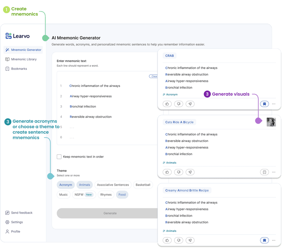The height and width of the screenshot is (250, 282).
Task: Toggle the Animals theme chip
Action: pos(85,185)
